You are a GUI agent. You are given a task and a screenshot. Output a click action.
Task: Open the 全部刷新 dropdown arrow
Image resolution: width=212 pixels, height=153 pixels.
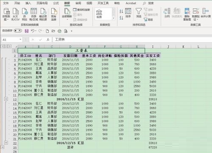click(67, 19)
